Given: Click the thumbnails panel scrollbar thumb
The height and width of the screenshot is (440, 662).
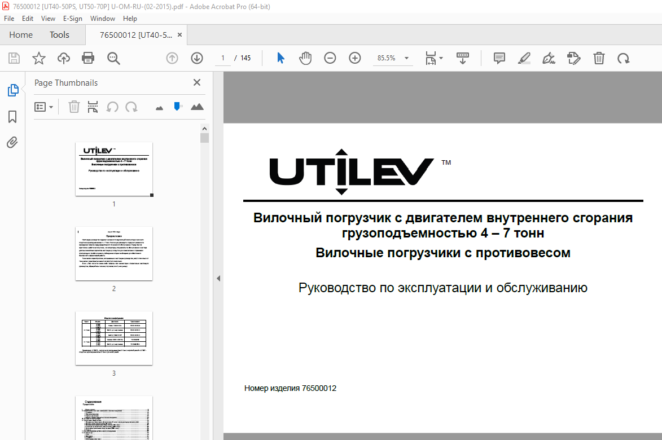Looking at the screenshot, I should (x=204, y=138).
